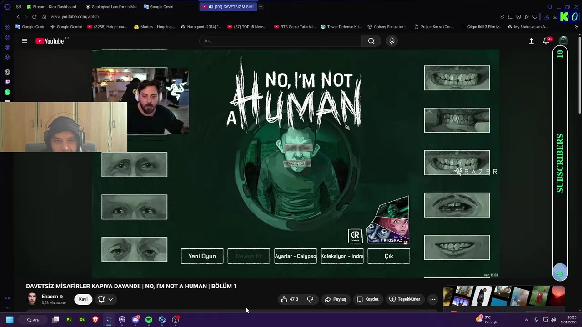This screenshot has width=582, height=327.
Task: Switch to the Geological Landforms tab
Action: pos(110,7)
